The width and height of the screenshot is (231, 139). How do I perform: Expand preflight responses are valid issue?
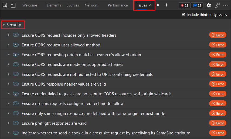pos(9,123)
